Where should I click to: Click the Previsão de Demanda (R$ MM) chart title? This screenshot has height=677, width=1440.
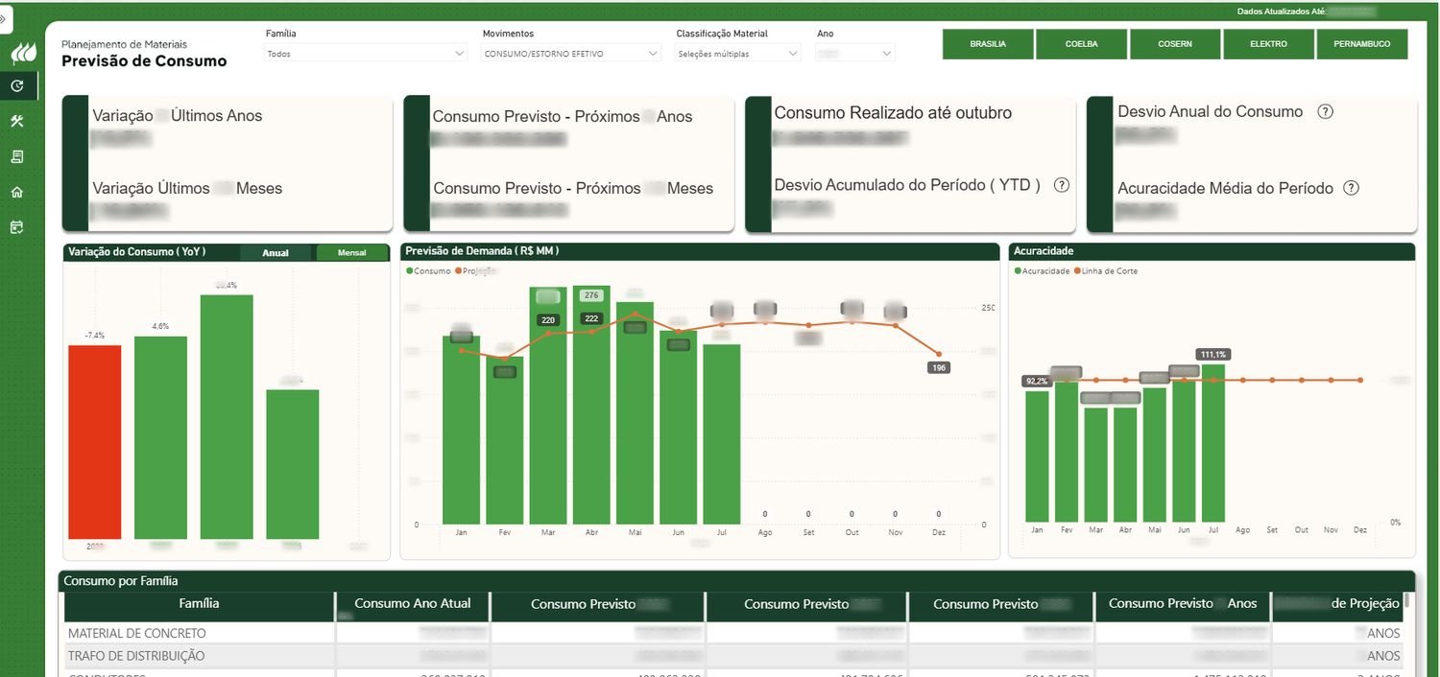coord(482,251)
